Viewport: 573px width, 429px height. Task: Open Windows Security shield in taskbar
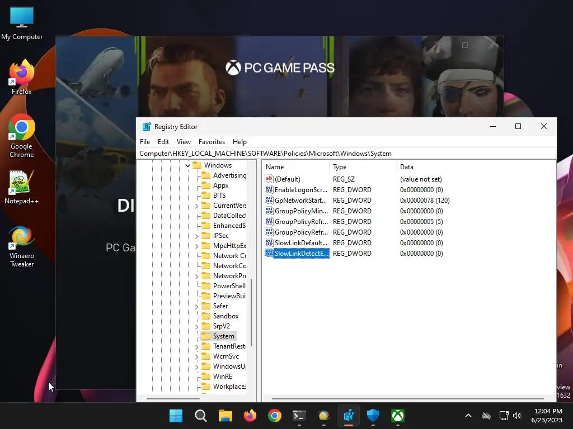click(x=373, y=416)
